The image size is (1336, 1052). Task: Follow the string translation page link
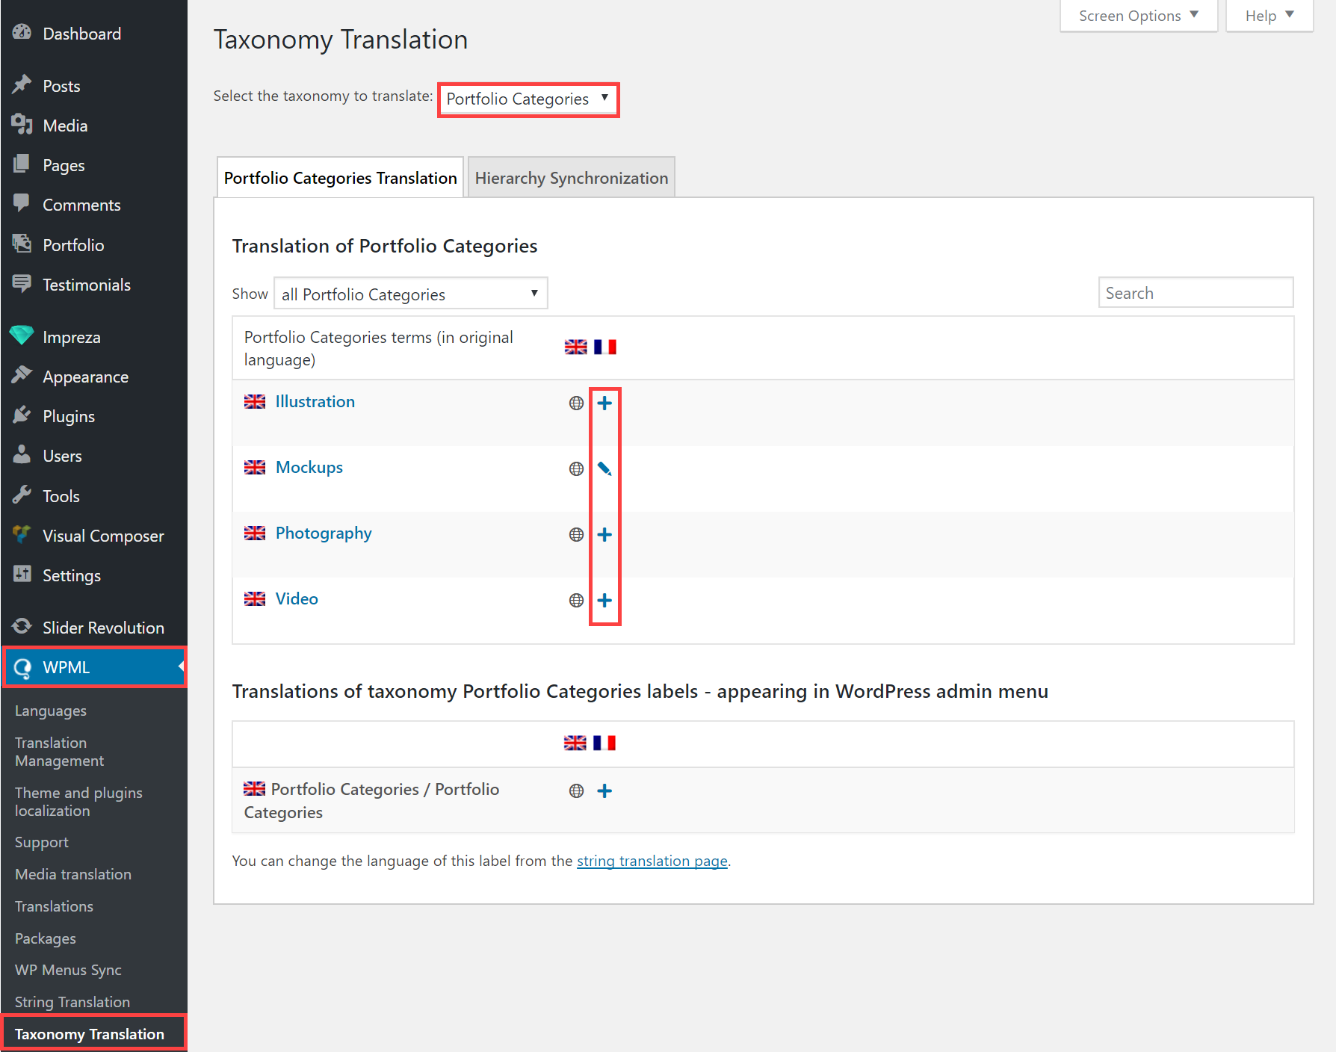point(652,861)
